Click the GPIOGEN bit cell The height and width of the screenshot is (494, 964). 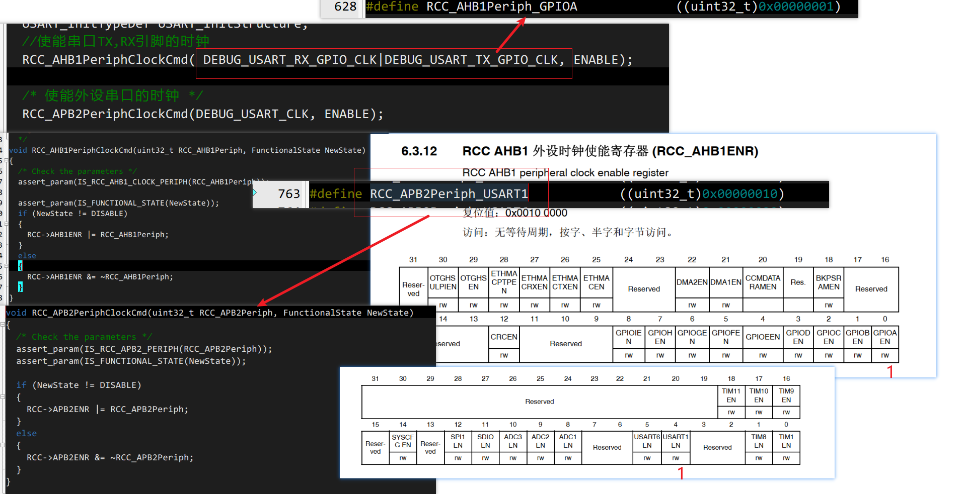pyautogui.click(x=692, y=337)
